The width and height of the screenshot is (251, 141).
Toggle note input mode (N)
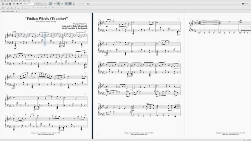(3, 8)
